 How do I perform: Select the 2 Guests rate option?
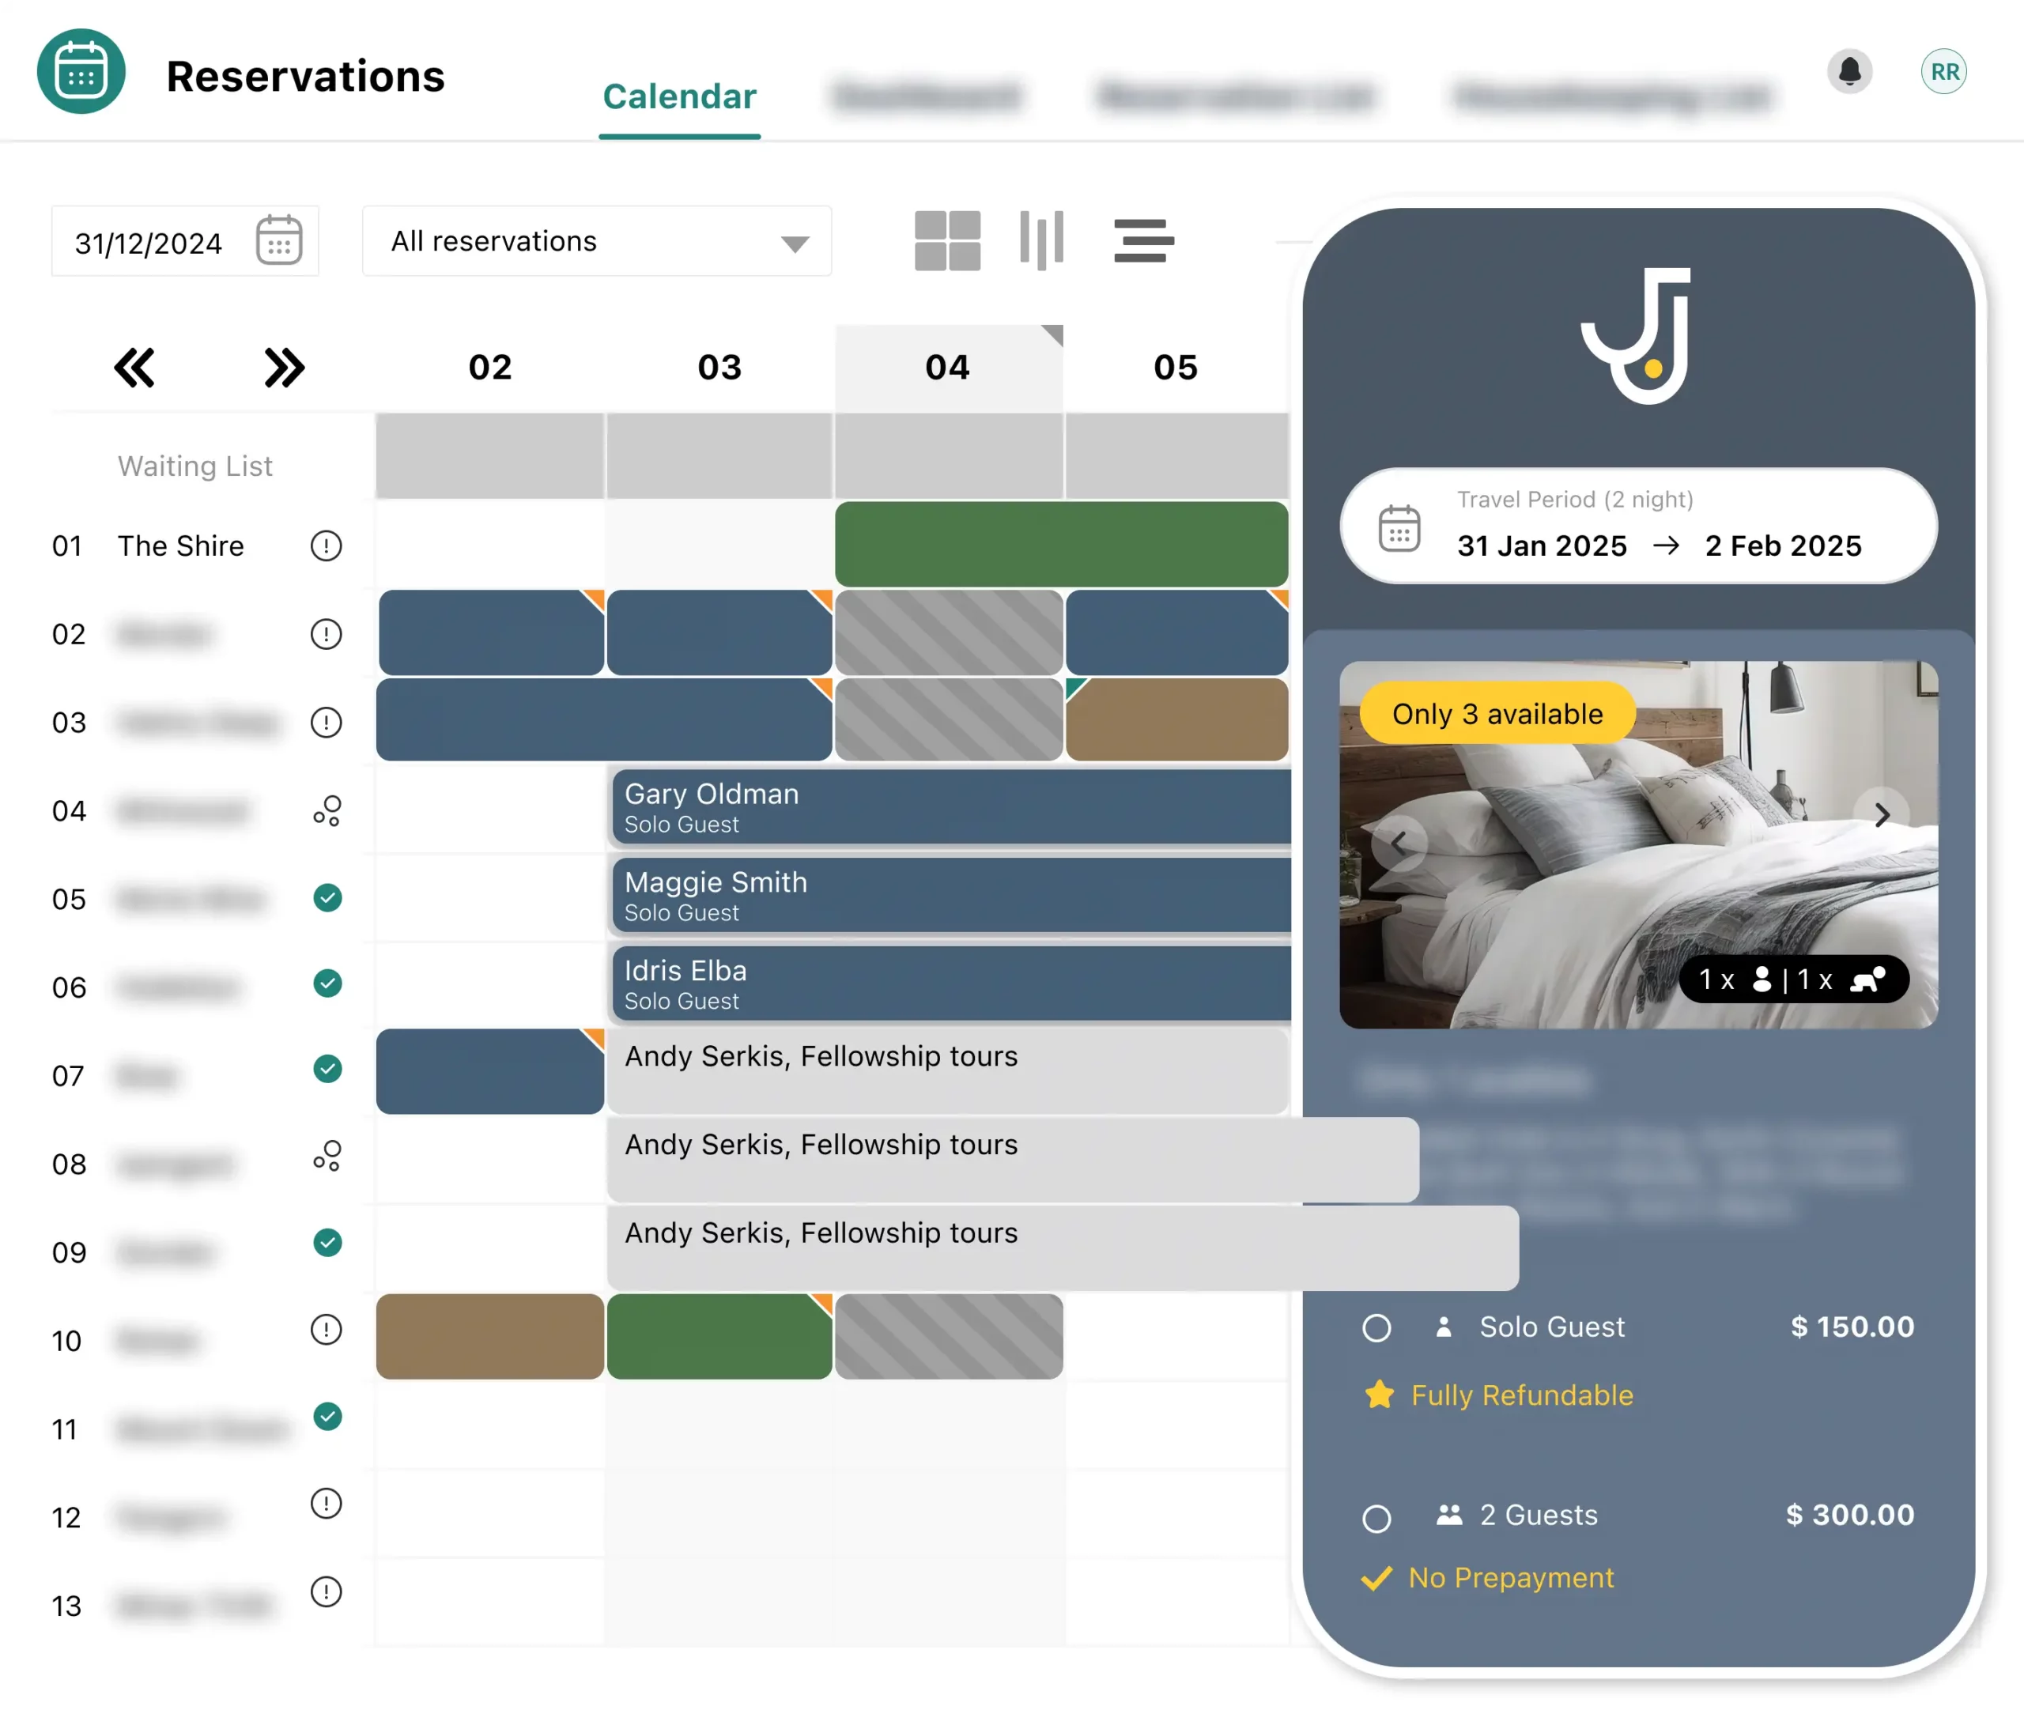pos(1376,1518)
